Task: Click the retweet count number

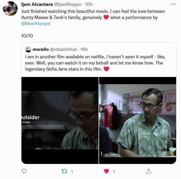Action: coord(72,171)
